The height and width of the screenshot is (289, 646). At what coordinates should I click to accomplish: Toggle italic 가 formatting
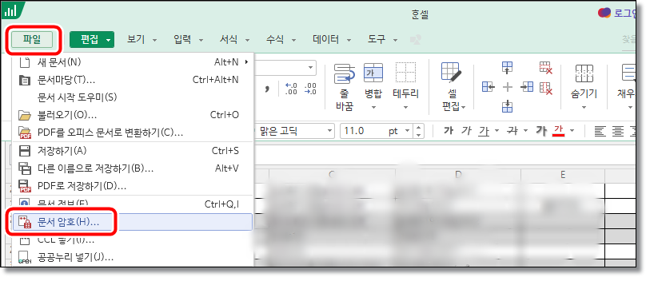click(466, 131)
